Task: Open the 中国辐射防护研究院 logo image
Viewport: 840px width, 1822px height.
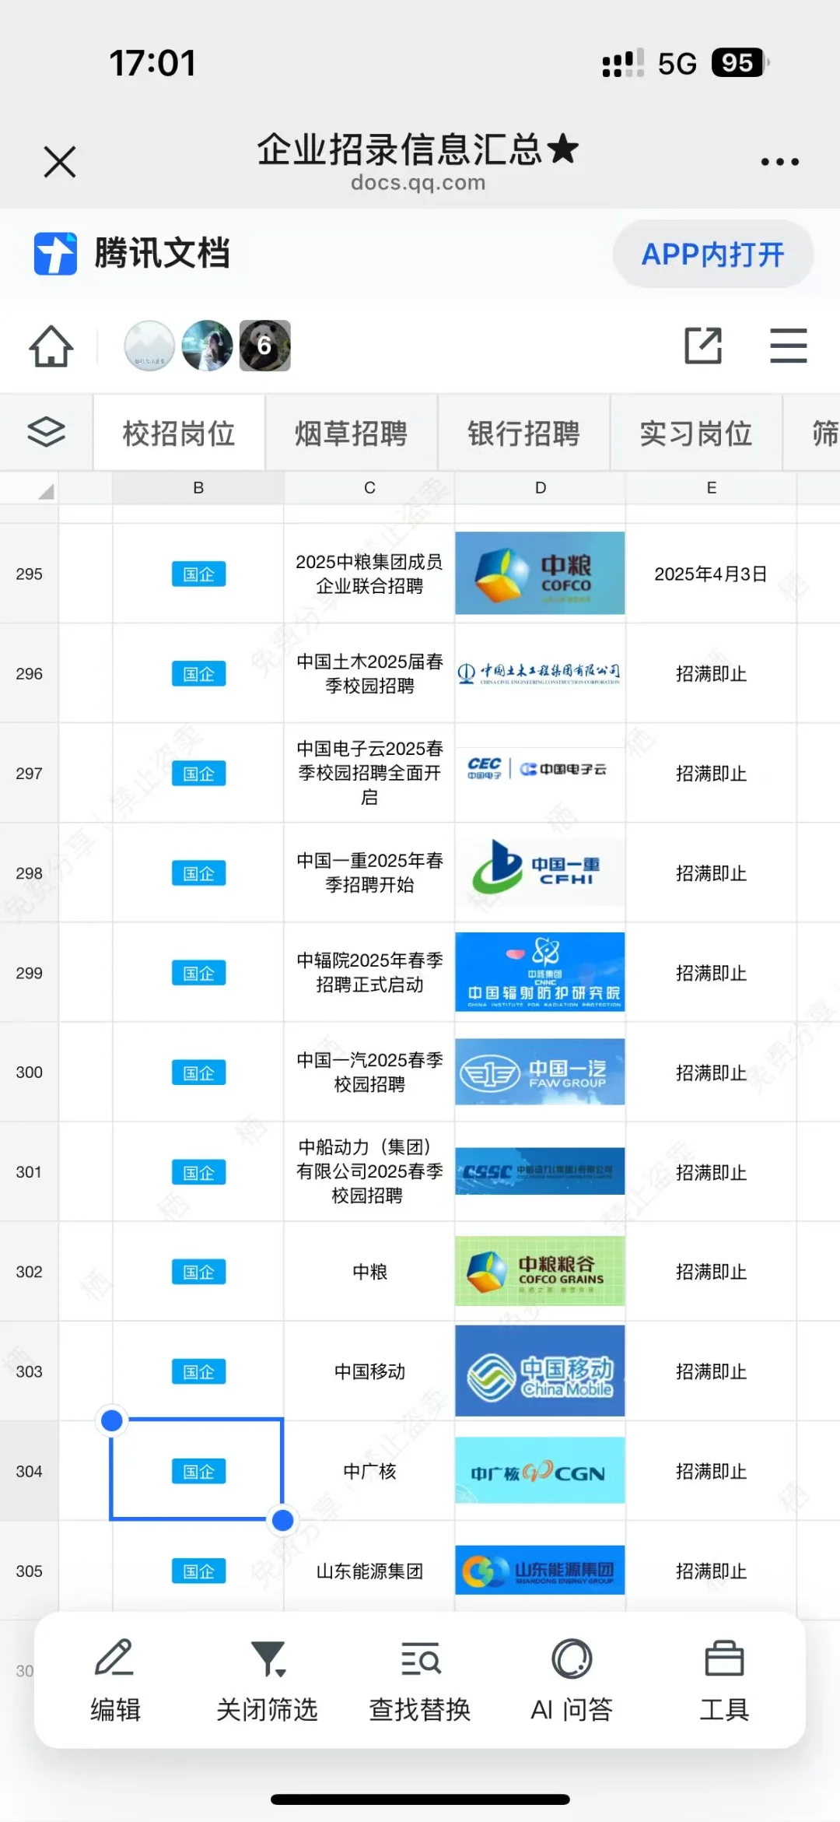Action: click(x=540, y=972)
